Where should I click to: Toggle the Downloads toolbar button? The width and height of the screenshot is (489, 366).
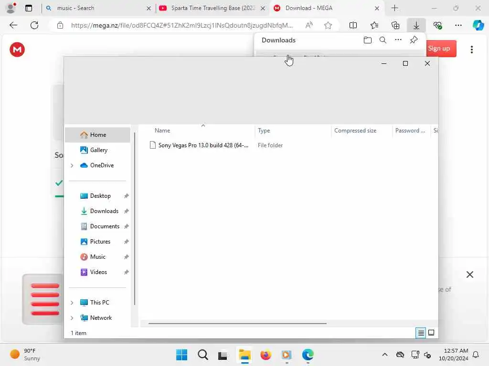coord(416,25)
